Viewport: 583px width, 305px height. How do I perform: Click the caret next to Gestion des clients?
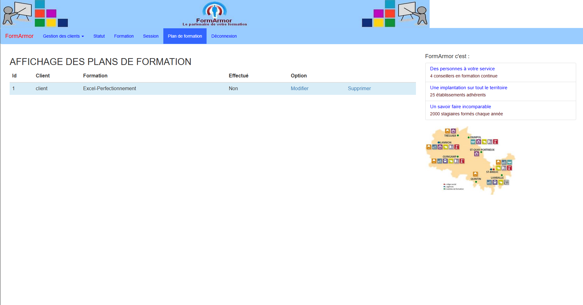tap(83, 36)
